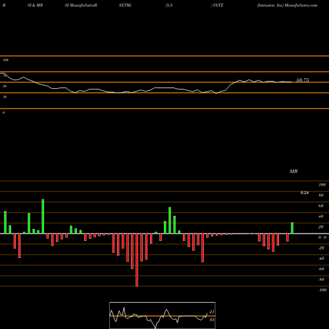Image resolution: width=329 pixels, height=329 pixels.
Task: Click the 100 label on RSI axis
Action: (x=5, y=60)
